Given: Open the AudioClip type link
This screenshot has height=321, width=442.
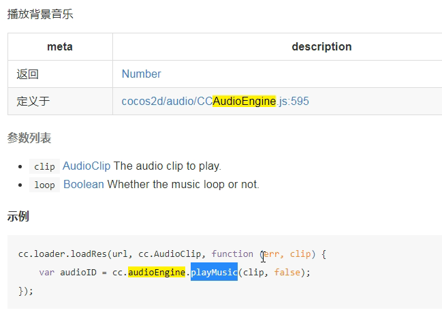Looking at the screenshot, I should [86, 166].
